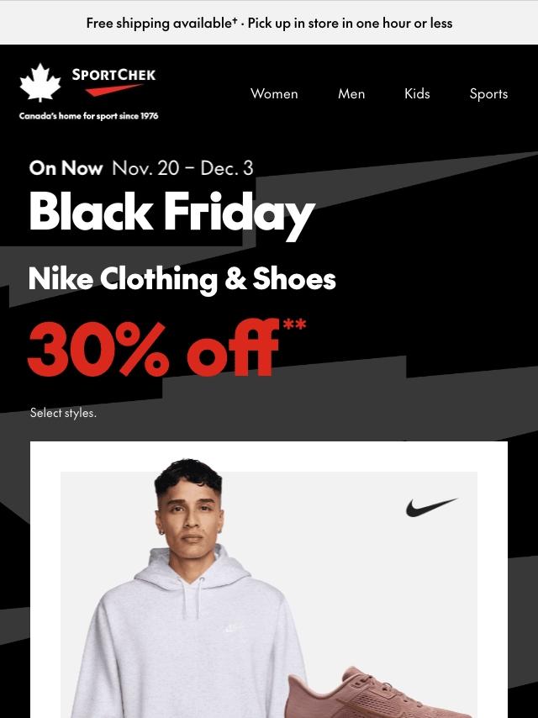Screen dimensions: 538x718
Task: Click the red SportChek swoosh mark
Action: point(113,90)
